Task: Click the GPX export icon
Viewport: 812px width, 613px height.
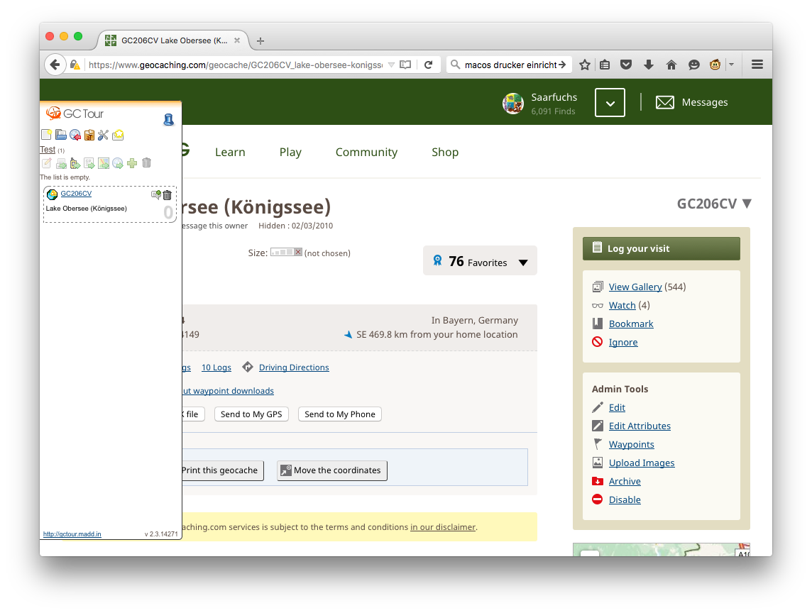Action: point(89,164)
